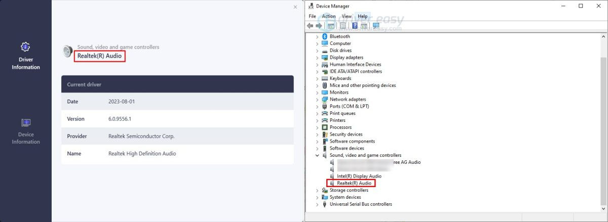The height and width of the screenshot is (222, 608).
Task: Select the Computer category icon
Action: (325, 43)
